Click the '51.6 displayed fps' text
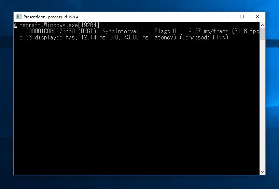Viewport: 279px width, 189px height. point(47,37)
